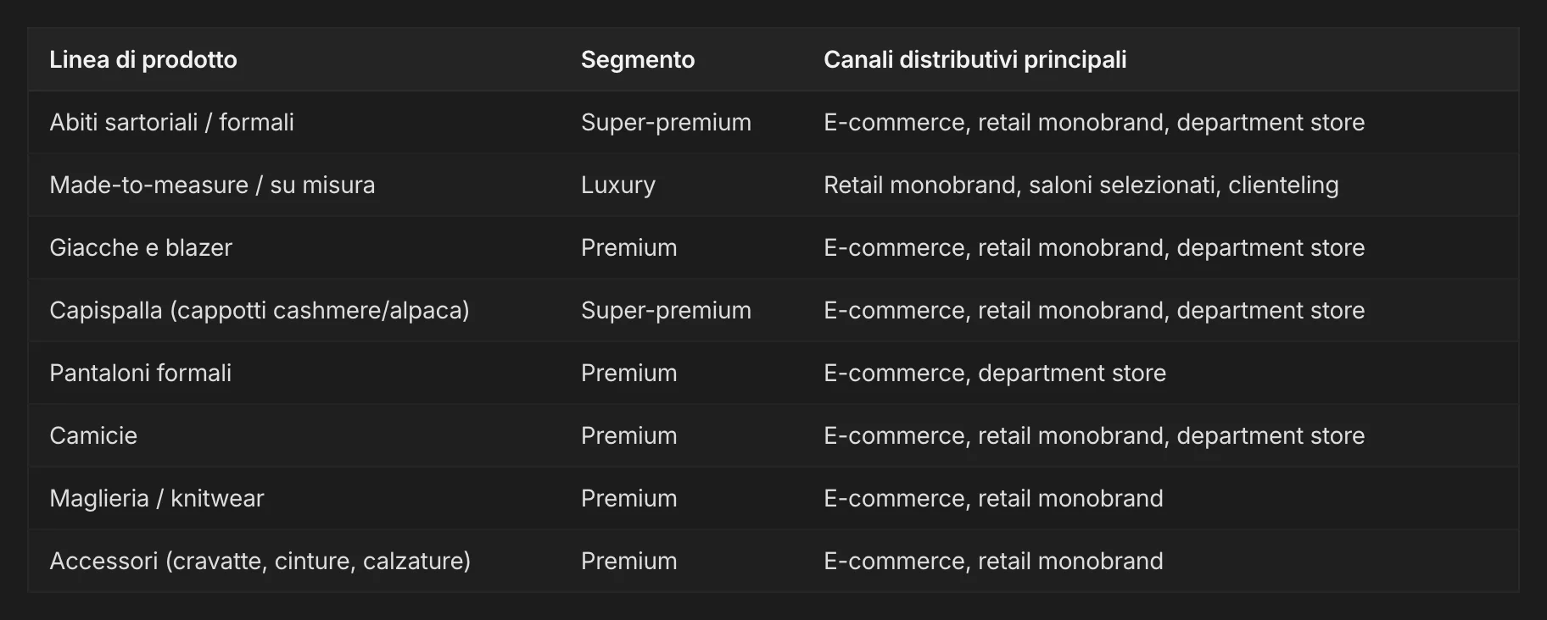Select the 'Capispalla (cappotti cashmere/alpaca)' cell

(x=260, y=310)
